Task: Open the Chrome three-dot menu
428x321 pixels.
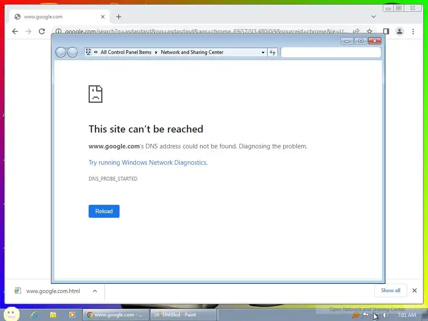Action: tap(413, 31)
